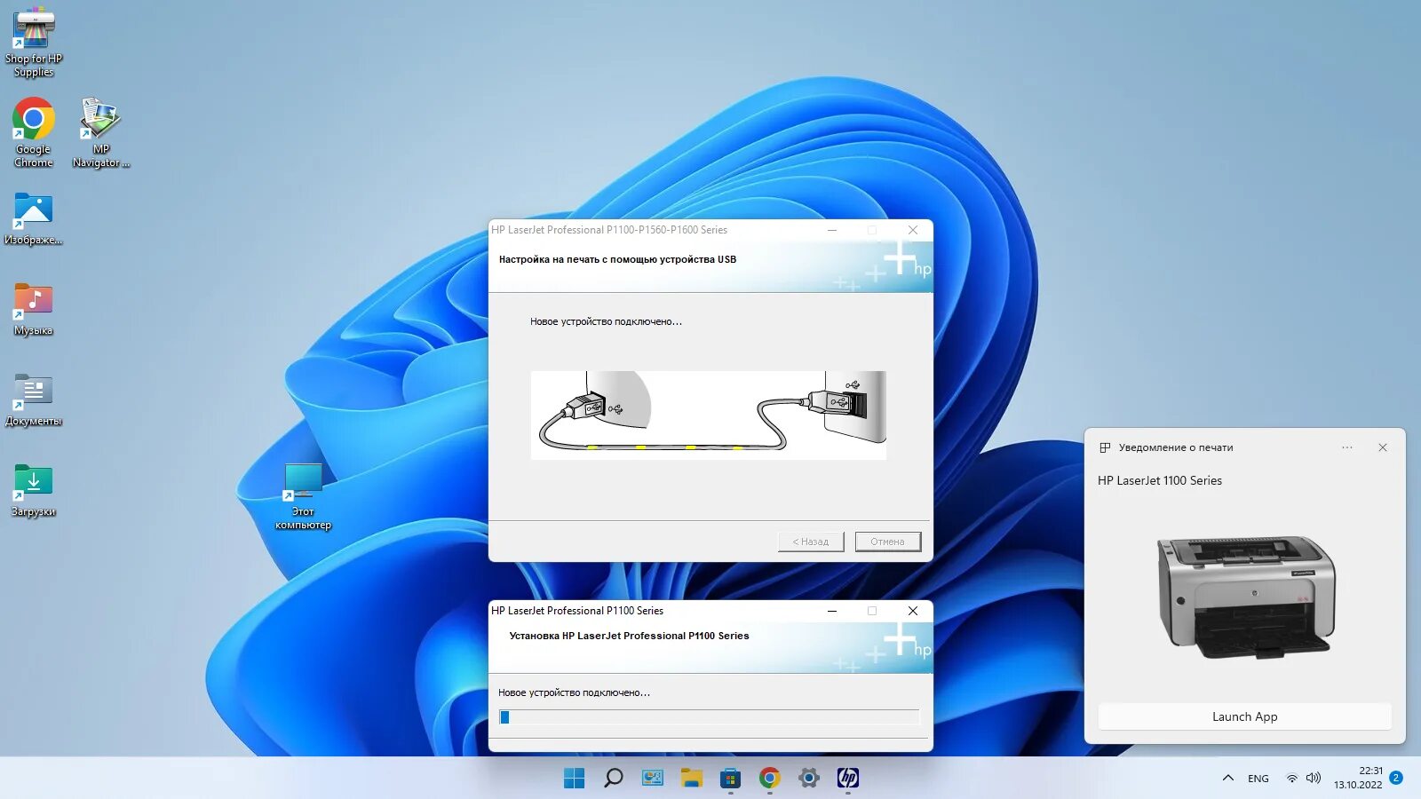Image resolution: width=1421 pixels, height=799 pixels.
Task: Open the notification count badge
Action: pos(1396,778)
